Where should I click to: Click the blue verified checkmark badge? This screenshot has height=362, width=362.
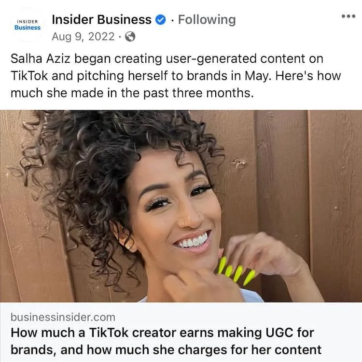pyautogui.click(x=160, y=20)
